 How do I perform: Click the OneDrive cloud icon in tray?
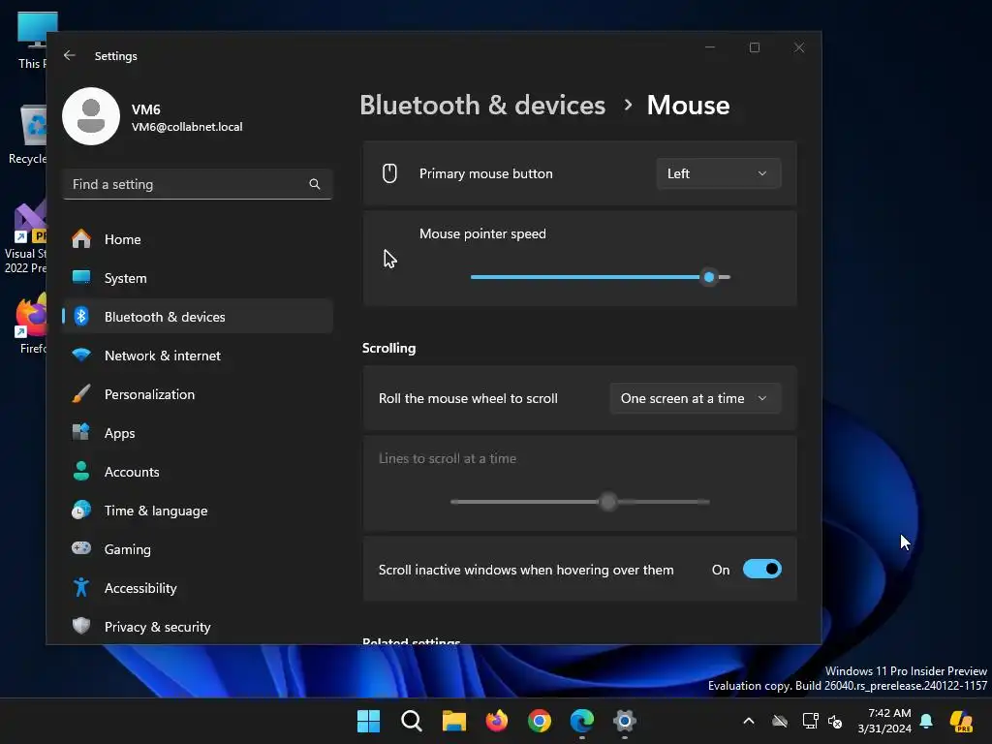780,721
